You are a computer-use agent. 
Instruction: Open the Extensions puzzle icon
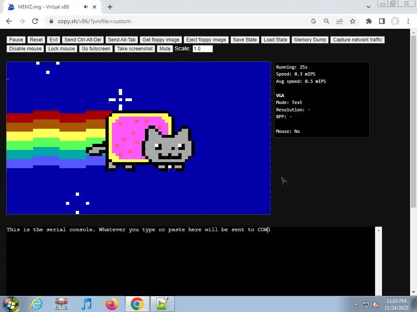369,21
